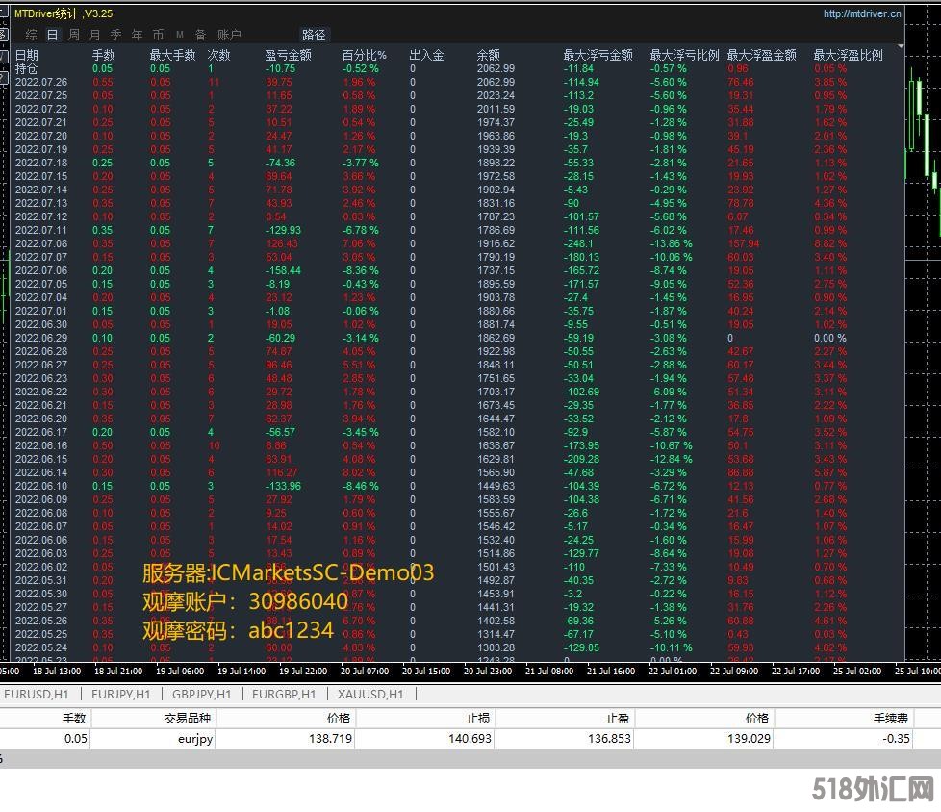Switch to the 账户 account tab
This screenshot has width=941, height=812.
[229, 35]
